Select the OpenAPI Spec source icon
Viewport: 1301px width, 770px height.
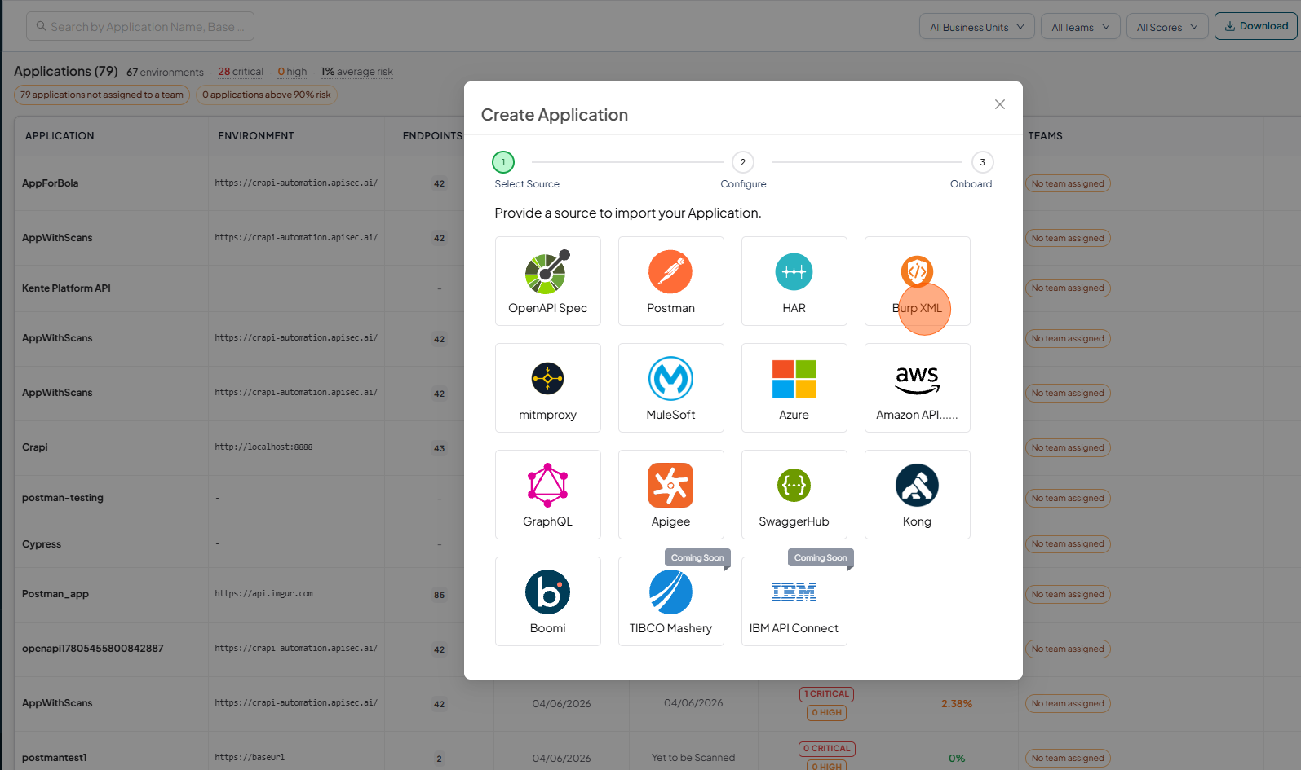pyautogui.click(x=547, y=272)
